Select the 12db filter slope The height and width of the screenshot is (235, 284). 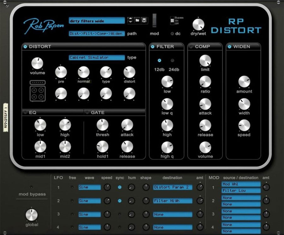pyautogui.click(x=159, y=61)
